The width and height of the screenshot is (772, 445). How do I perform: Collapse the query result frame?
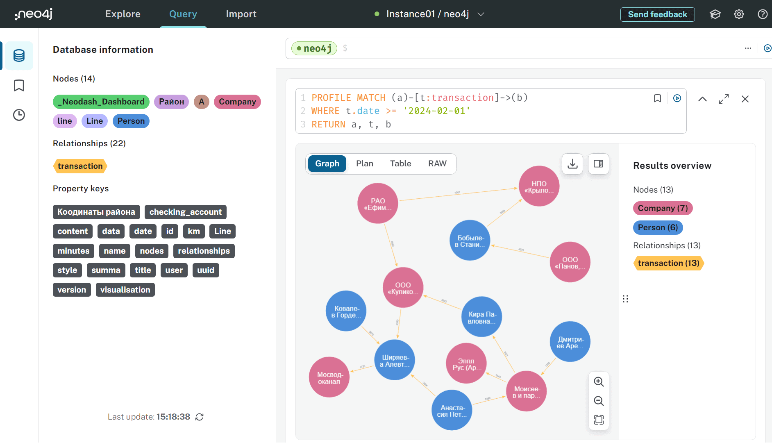[702, 99]
